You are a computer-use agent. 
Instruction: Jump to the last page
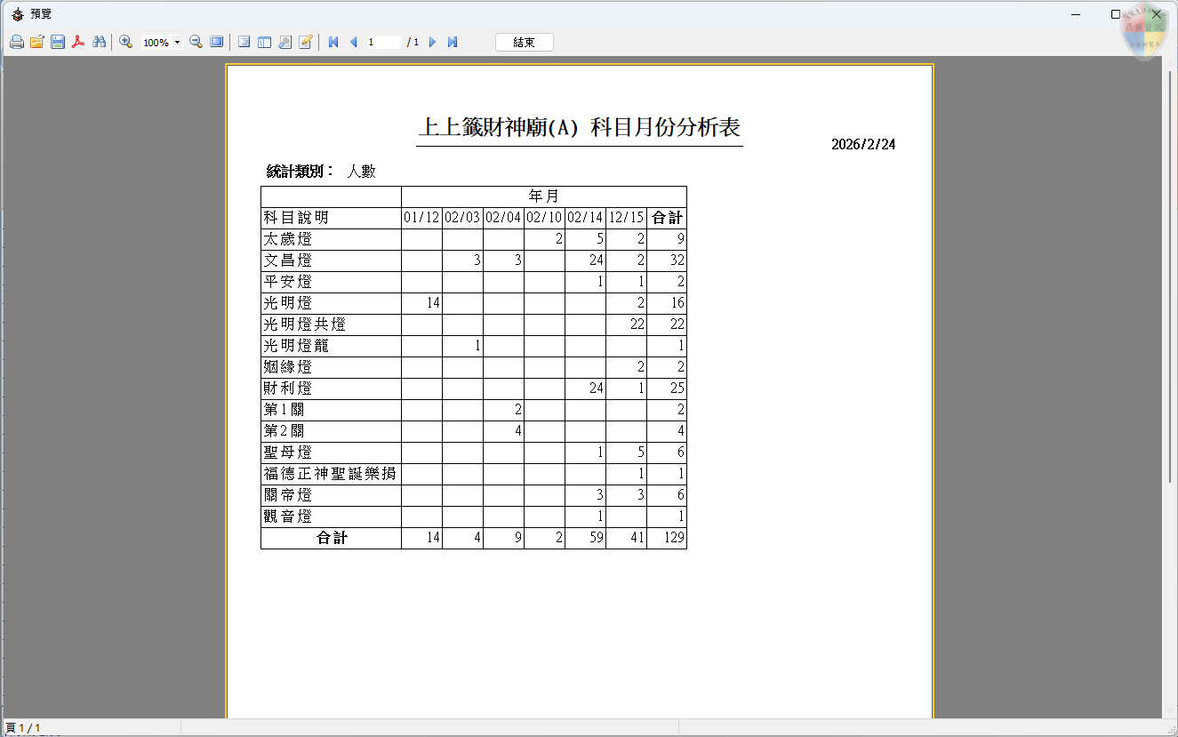(452, 41)
